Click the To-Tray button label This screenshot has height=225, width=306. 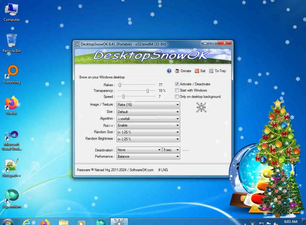click(x=220, y=71)
